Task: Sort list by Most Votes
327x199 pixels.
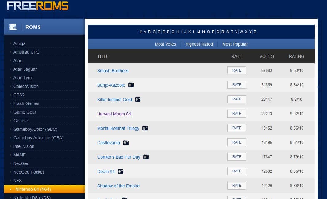Action: (165, 44)
